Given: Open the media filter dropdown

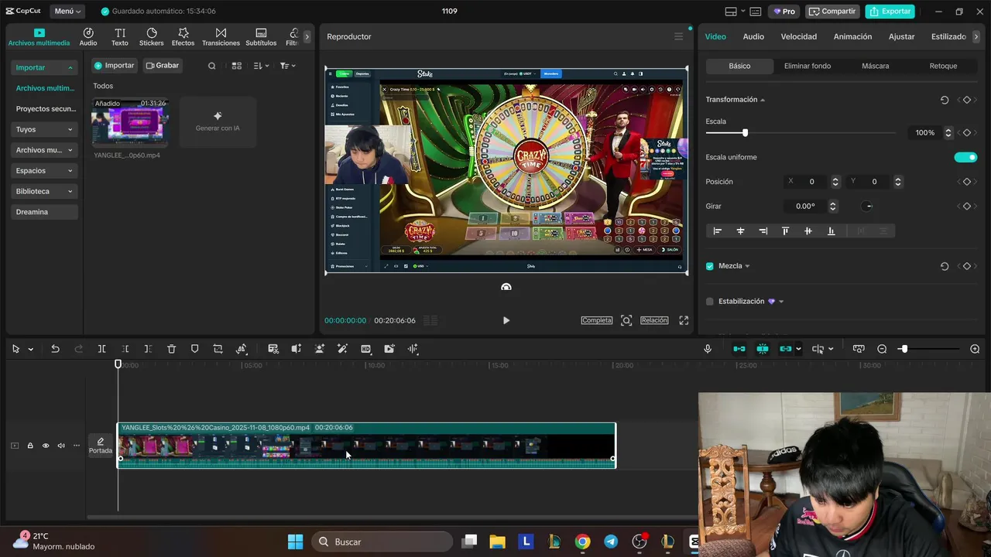Looking at the screenshot, I should pos(287,66).
